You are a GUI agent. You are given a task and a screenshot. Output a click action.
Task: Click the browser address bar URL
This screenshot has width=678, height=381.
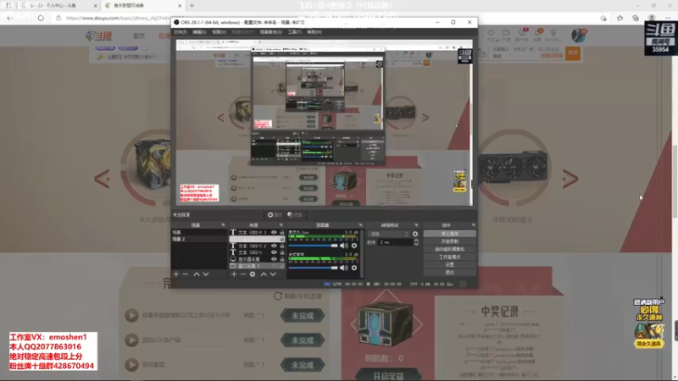(117, 18)
